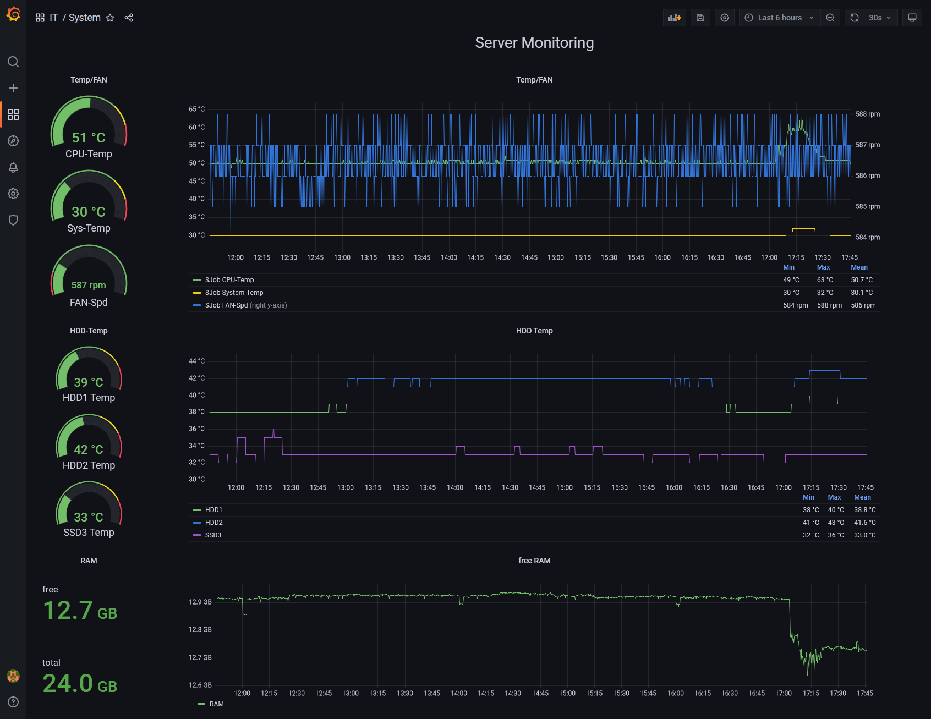Screen dimensions: 931x719
Task: Open the IT folder breadcrumb
Action: pos(53,18)
